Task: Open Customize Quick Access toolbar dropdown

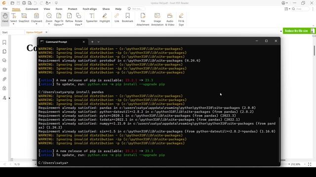Action: (56, 3)
